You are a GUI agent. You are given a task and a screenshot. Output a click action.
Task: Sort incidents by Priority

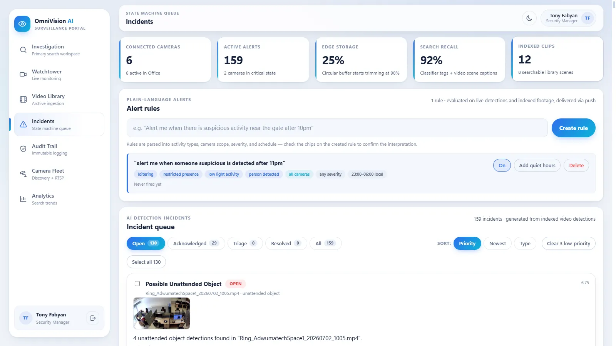point(467,243)
